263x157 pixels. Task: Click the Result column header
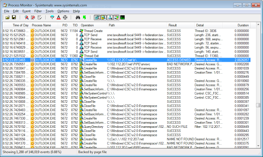(x=181, y=25)
